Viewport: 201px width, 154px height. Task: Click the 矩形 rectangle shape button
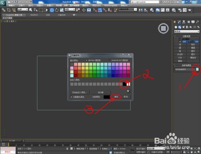[x=193, y=45]
